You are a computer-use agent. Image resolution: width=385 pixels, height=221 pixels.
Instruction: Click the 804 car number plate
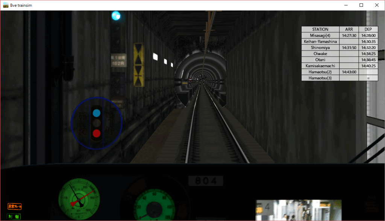pos(206,181)
